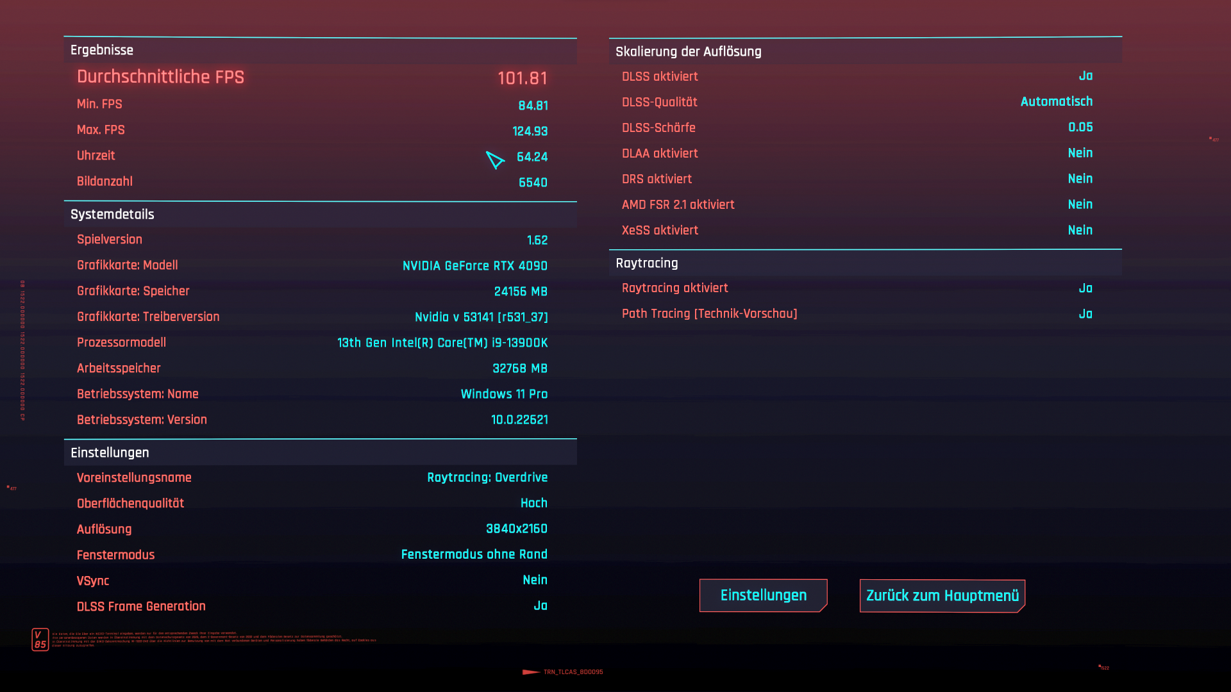Viewport: 1231px width, 692px height.
Task: Click the DLAA aktiviert Nein value
Action: pyautogui.click(x=1080, y=152)
